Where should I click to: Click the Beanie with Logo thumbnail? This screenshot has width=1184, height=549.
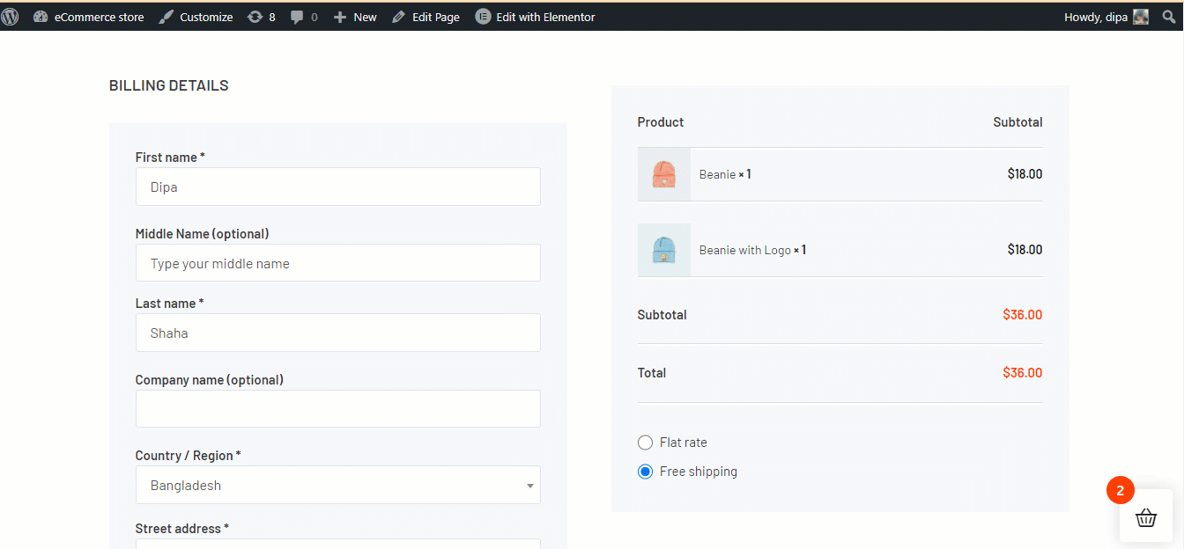tap(663, 250)
